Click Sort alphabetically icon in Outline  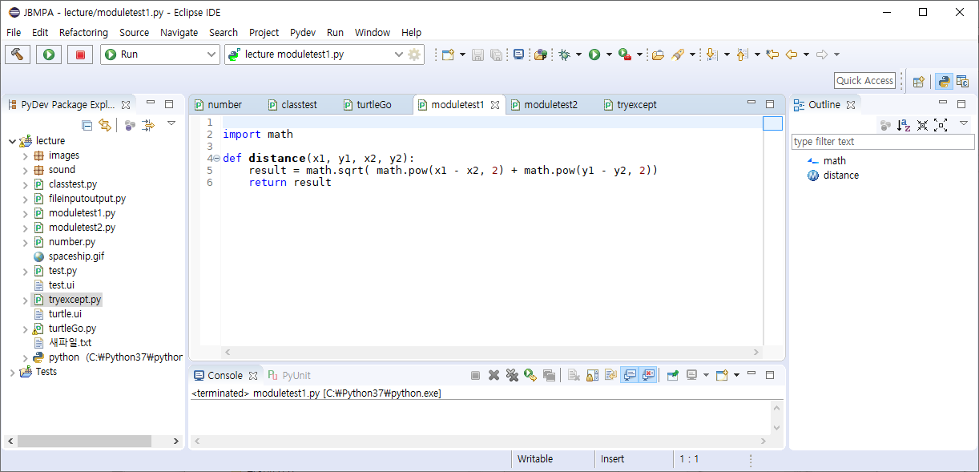[904, 125]
